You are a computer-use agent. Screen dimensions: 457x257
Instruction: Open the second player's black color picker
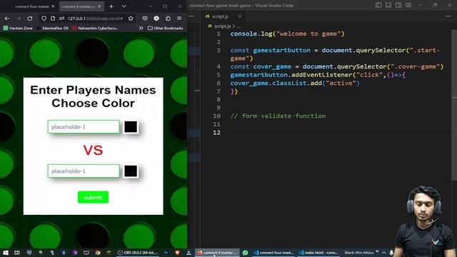pos(131,171)
